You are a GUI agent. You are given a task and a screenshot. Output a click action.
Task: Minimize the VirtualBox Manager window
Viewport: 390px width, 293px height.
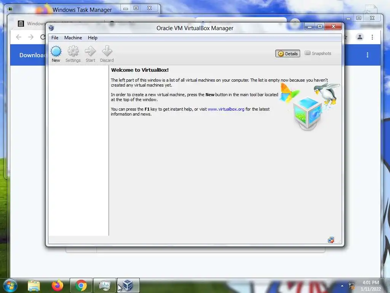point(310,26)
